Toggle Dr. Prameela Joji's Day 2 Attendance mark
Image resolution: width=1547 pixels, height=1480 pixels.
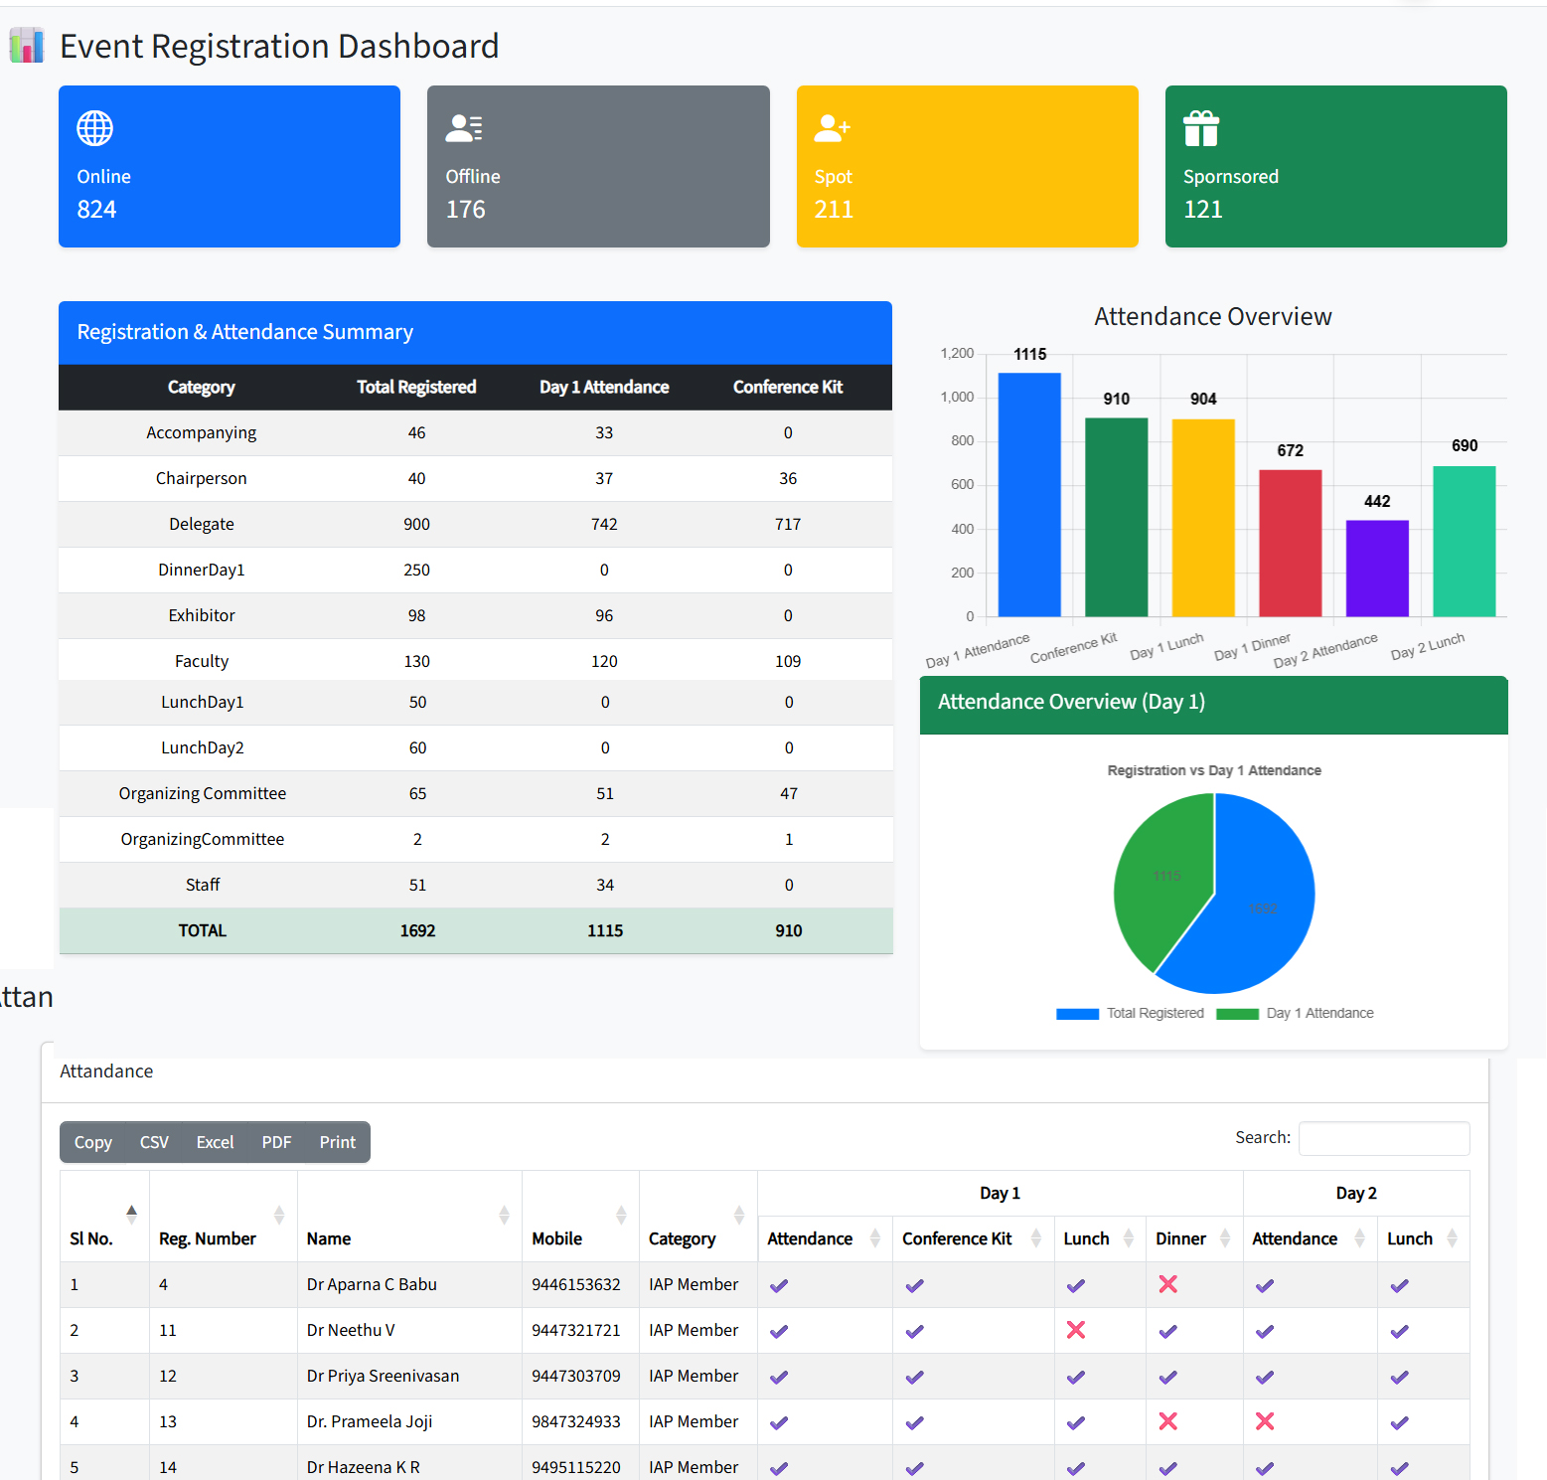click(1263, 1421)
